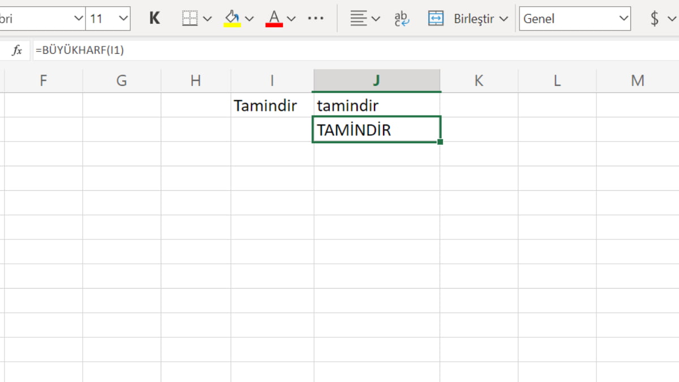Expand the fill color dropdown arrow
Viewport: 679px width, 382px height.
250,19
